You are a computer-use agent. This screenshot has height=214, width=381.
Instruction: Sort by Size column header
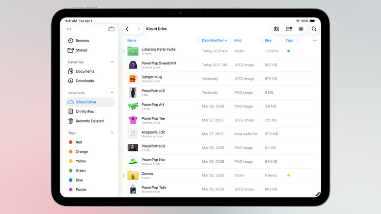(268, 41)
